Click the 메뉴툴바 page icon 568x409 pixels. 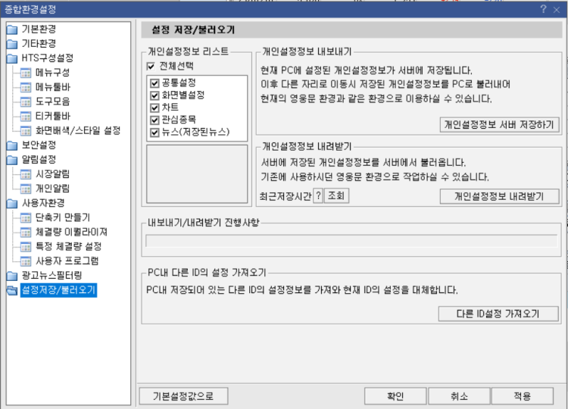26,87
